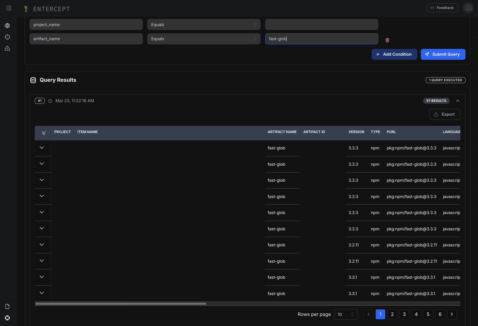Viewport: 478px width, 326px height.
Task: Open the Equals operator dropdown for artifact_name
Action: [x=204, y=39]
